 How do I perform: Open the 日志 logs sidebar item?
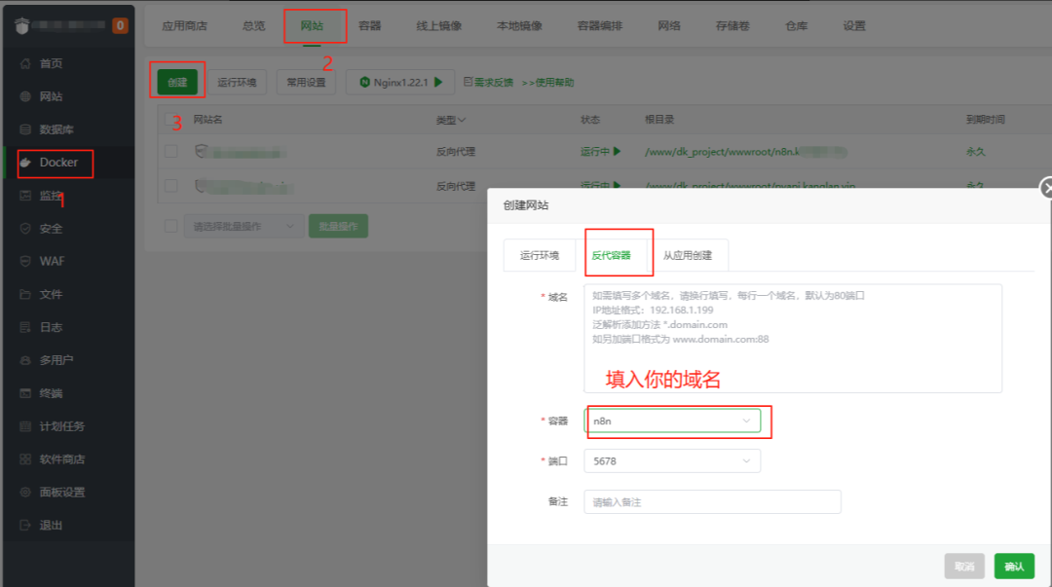click(x=51, y=327)
